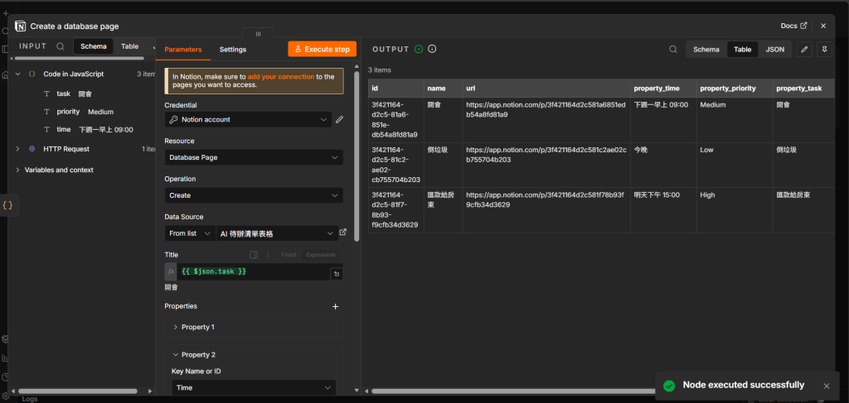Switch input view to Schema
849x403 pixels.
[94, 46]
